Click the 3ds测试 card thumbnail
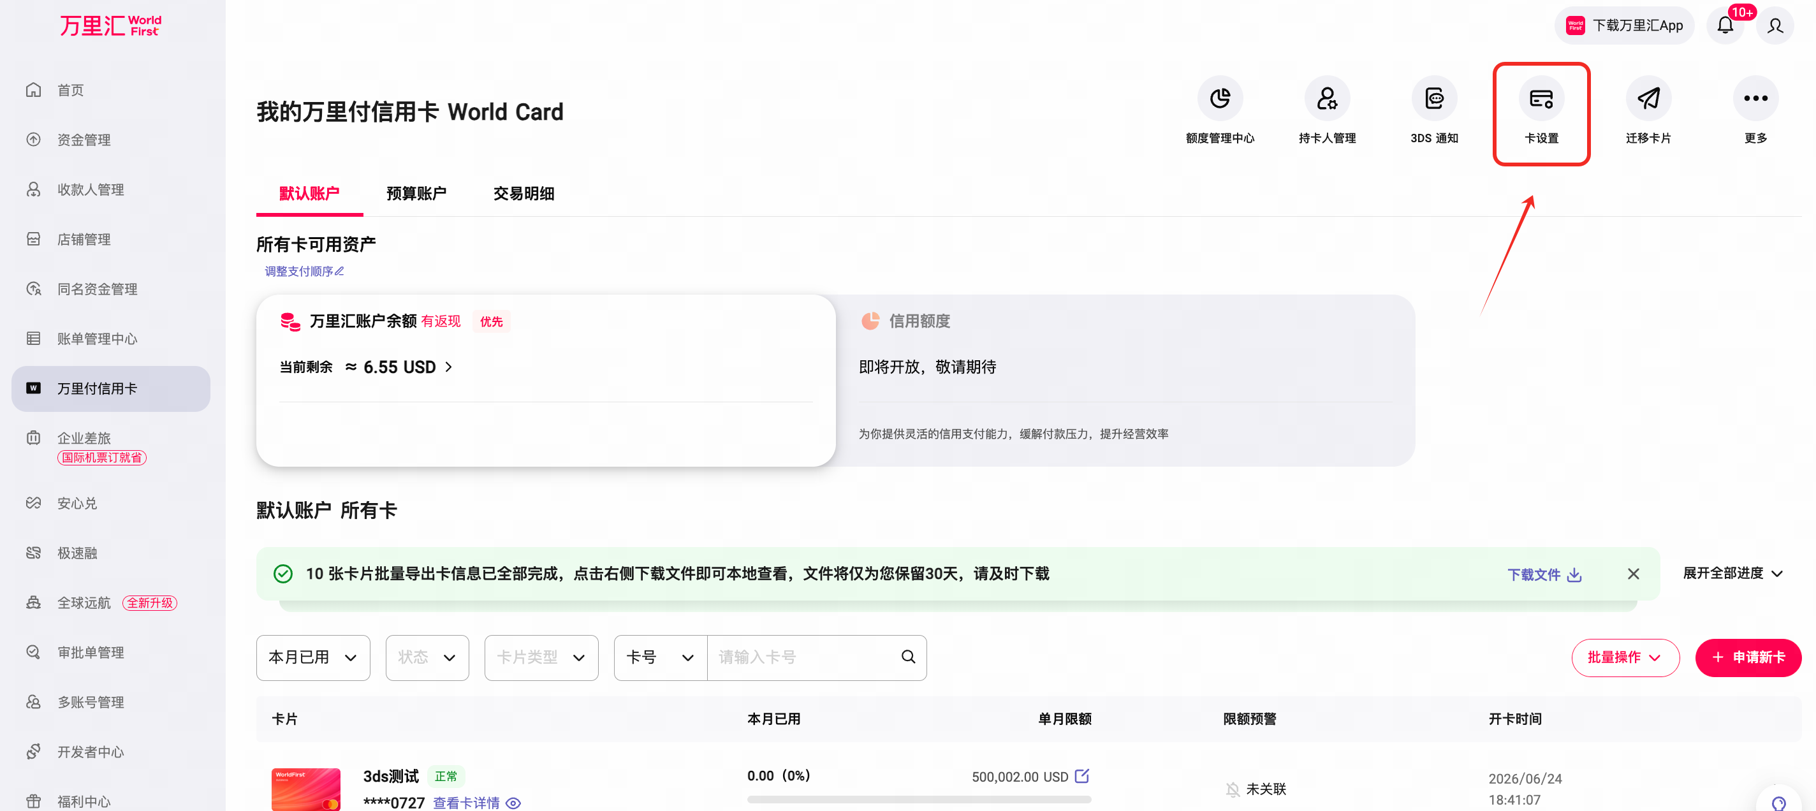The height and width of the screenshot is (811, 1816). pos(306,789)
